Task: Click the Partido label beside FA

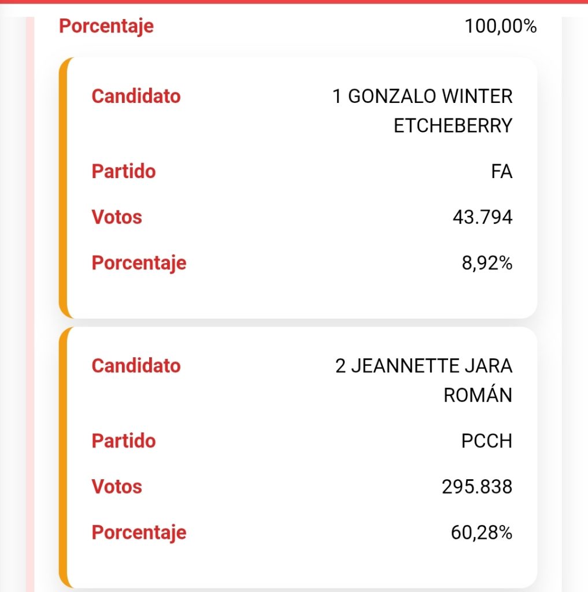Action: 124,171
